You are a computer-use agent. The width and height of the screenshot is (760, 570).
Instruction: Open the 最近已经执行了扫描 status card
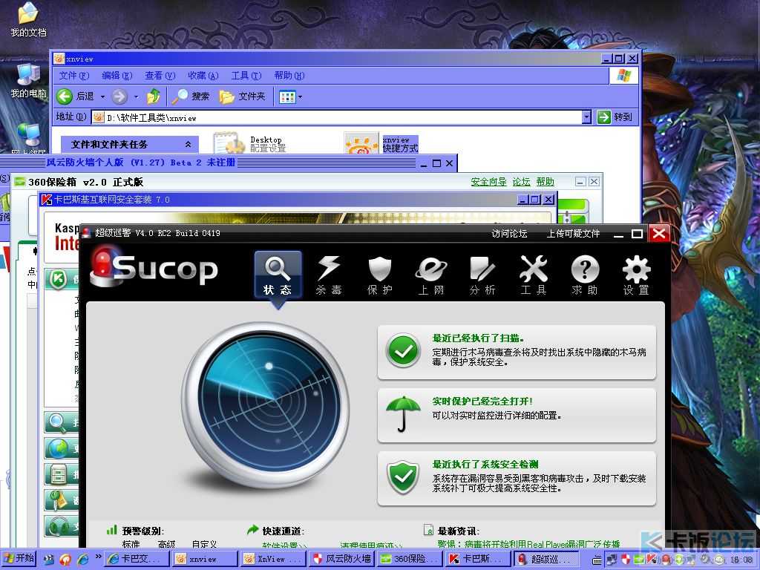coord(517,352)
